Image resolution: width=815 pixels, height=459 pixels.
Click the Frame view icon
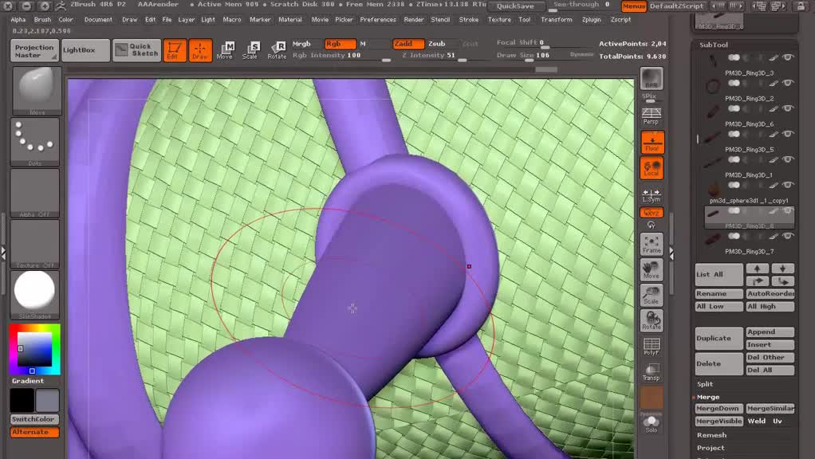tap(652, 244)
